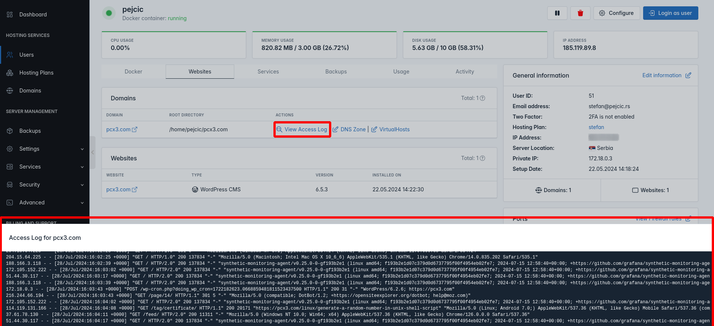This screenshot has height=326, width=714.
Task: Open the DNS Zone link
Action: coord(353,129)
